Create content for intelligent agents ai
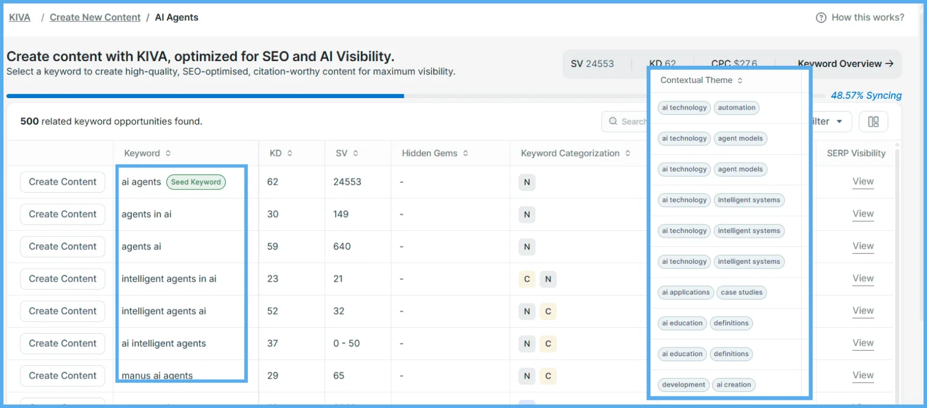The image size is (927, 408). (62, 311)
